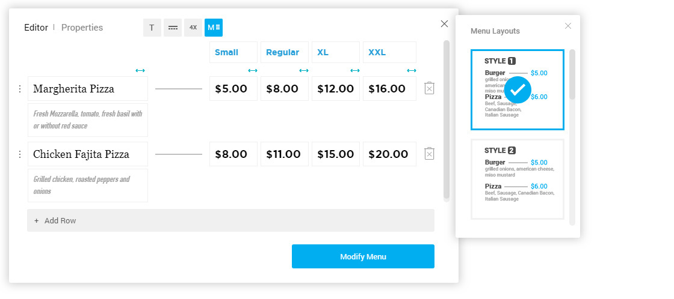Viewport: 674px width, 299px height.
Task: Add a new row to the menu
Action: 231,220
